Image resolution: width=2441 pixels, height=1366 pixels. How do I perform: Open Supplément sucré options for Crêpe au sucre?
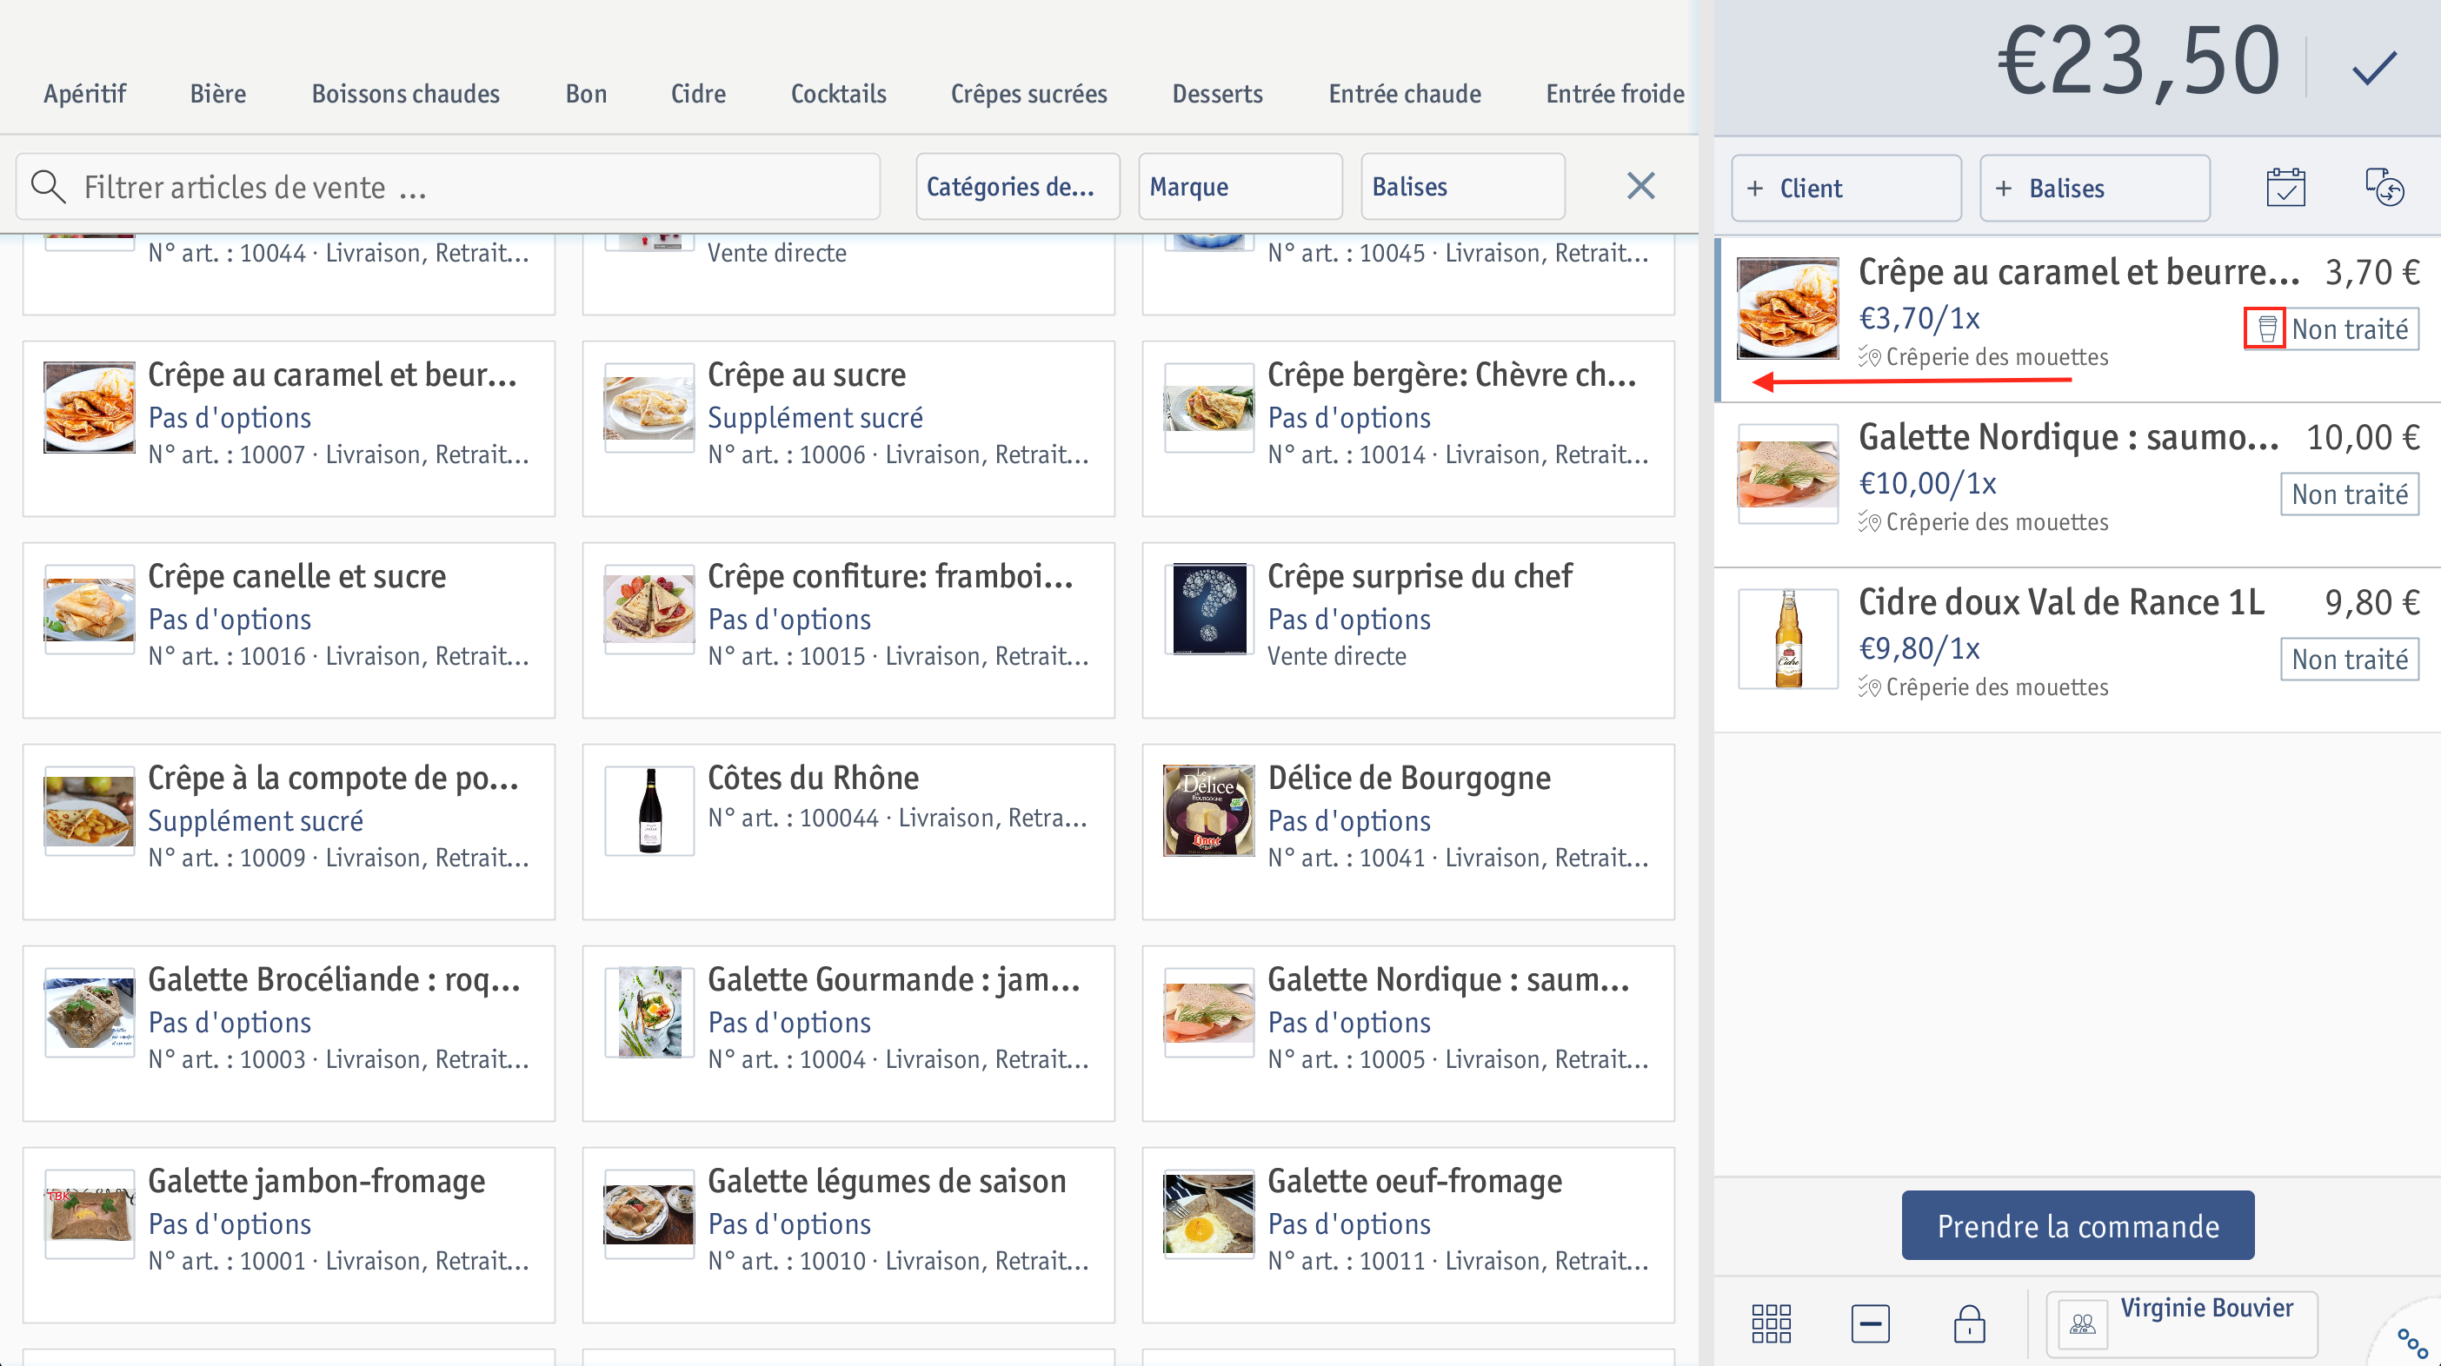point(815,418)
